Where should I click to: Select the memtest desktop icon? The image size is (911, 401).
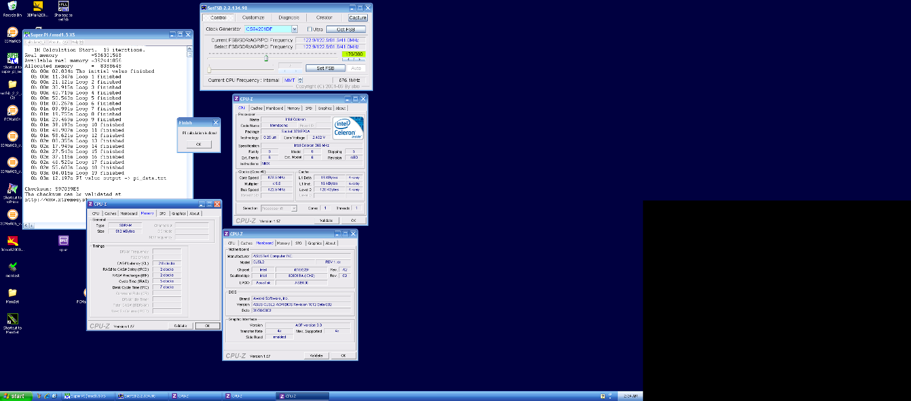coord(13,270)
